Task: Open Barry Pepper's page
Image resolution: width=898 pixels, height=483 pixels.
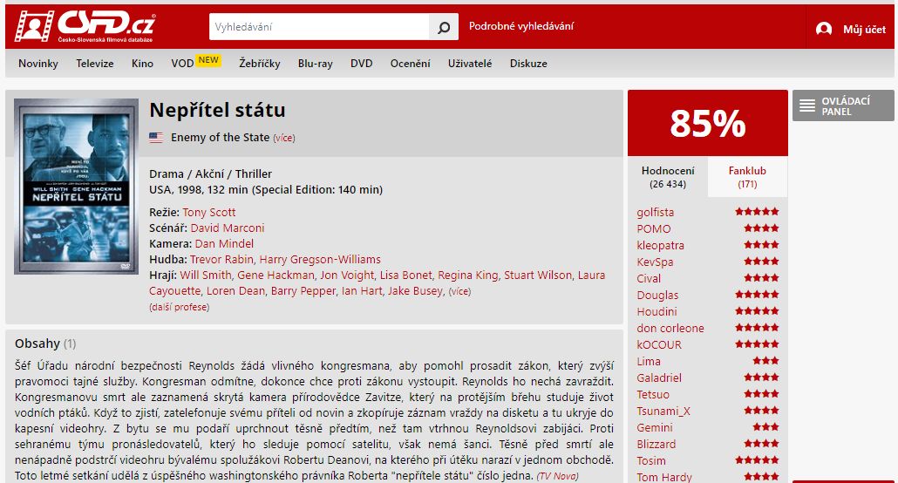Action: pos(303,291)
